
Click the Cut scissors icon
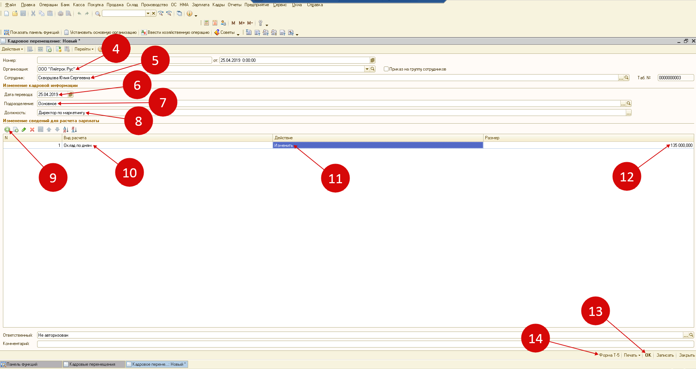33,13
